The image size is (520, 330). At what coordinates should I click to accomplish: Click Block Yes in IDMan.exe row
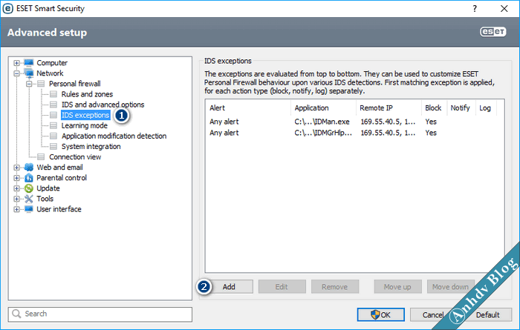pos(431,122)
